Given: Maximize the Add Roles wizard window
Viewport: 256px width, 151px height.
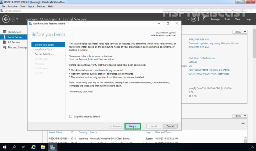Looking at the screenshot, I should tap(168, 23).
